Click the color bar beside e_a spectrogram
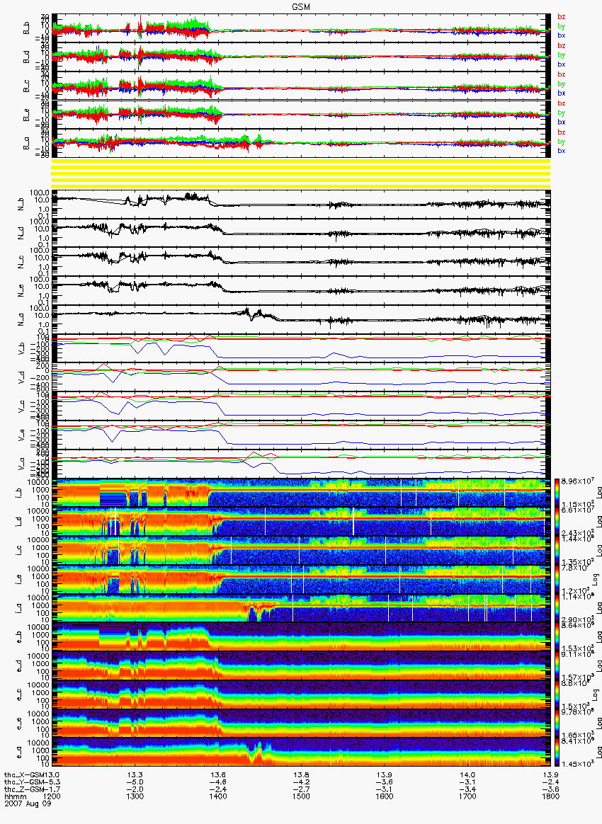 556,753
